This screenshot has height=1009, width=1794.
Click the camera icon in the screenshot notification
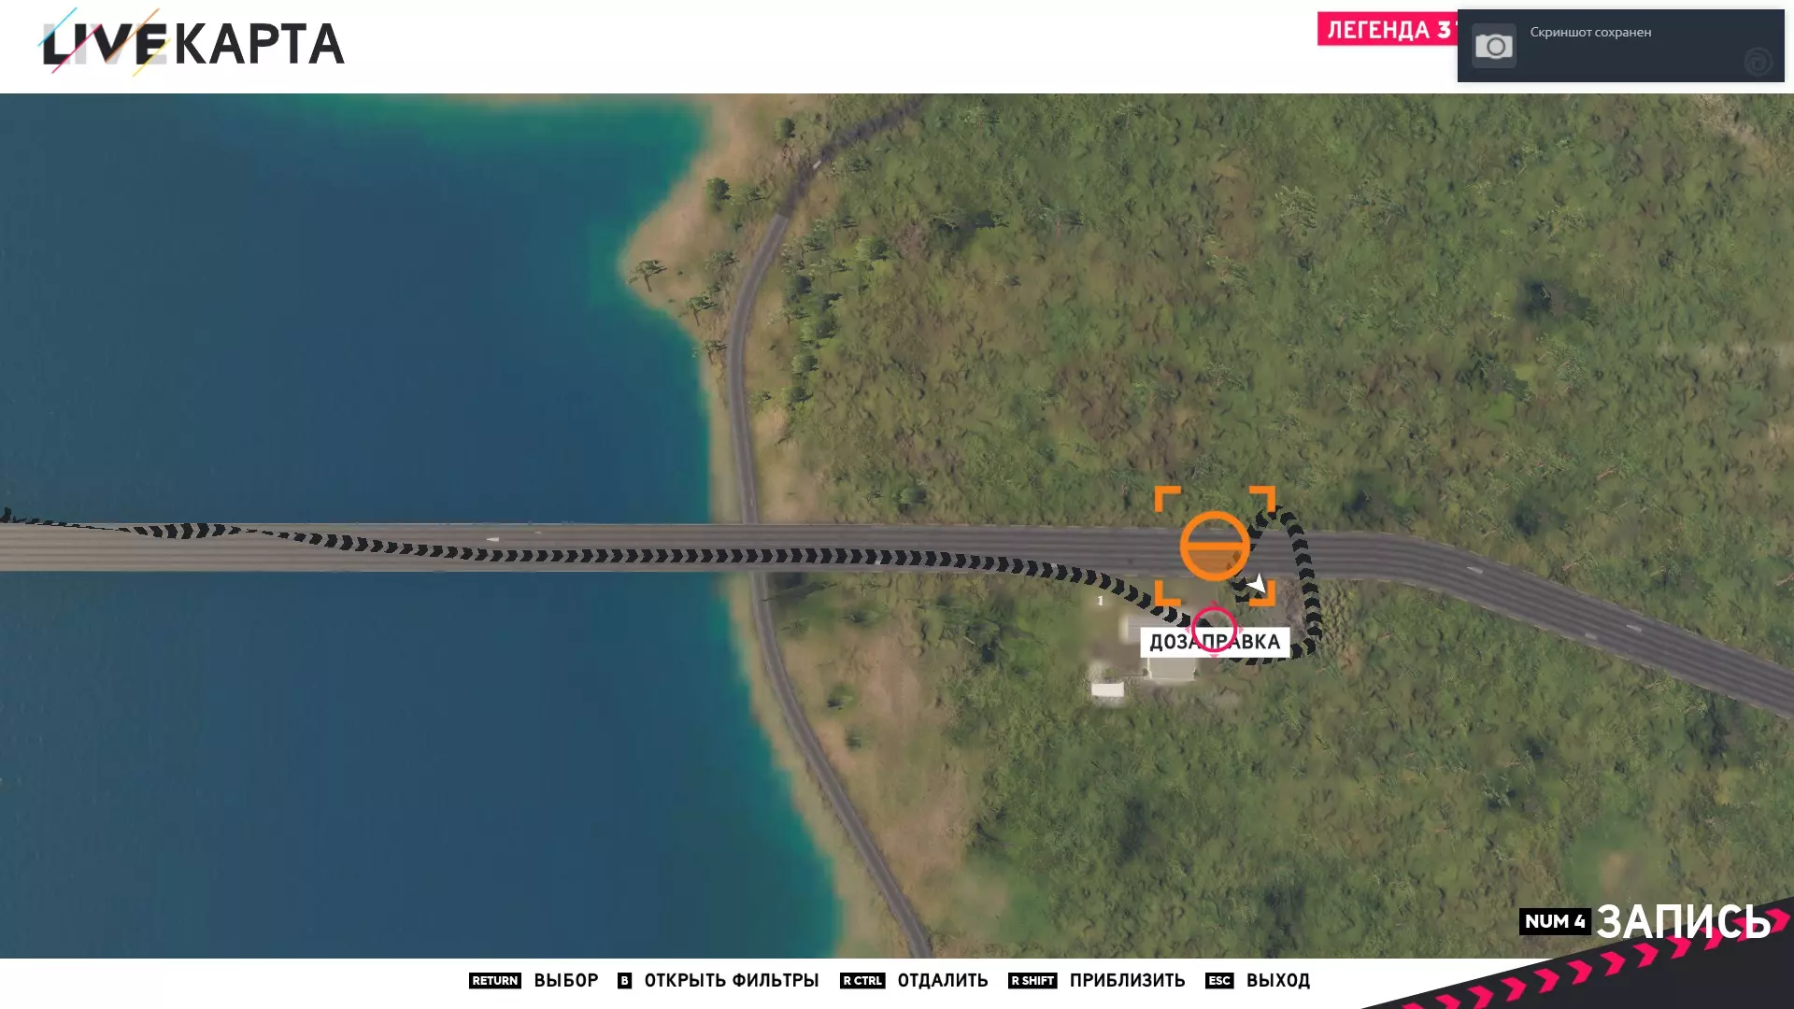(1493, 46)
